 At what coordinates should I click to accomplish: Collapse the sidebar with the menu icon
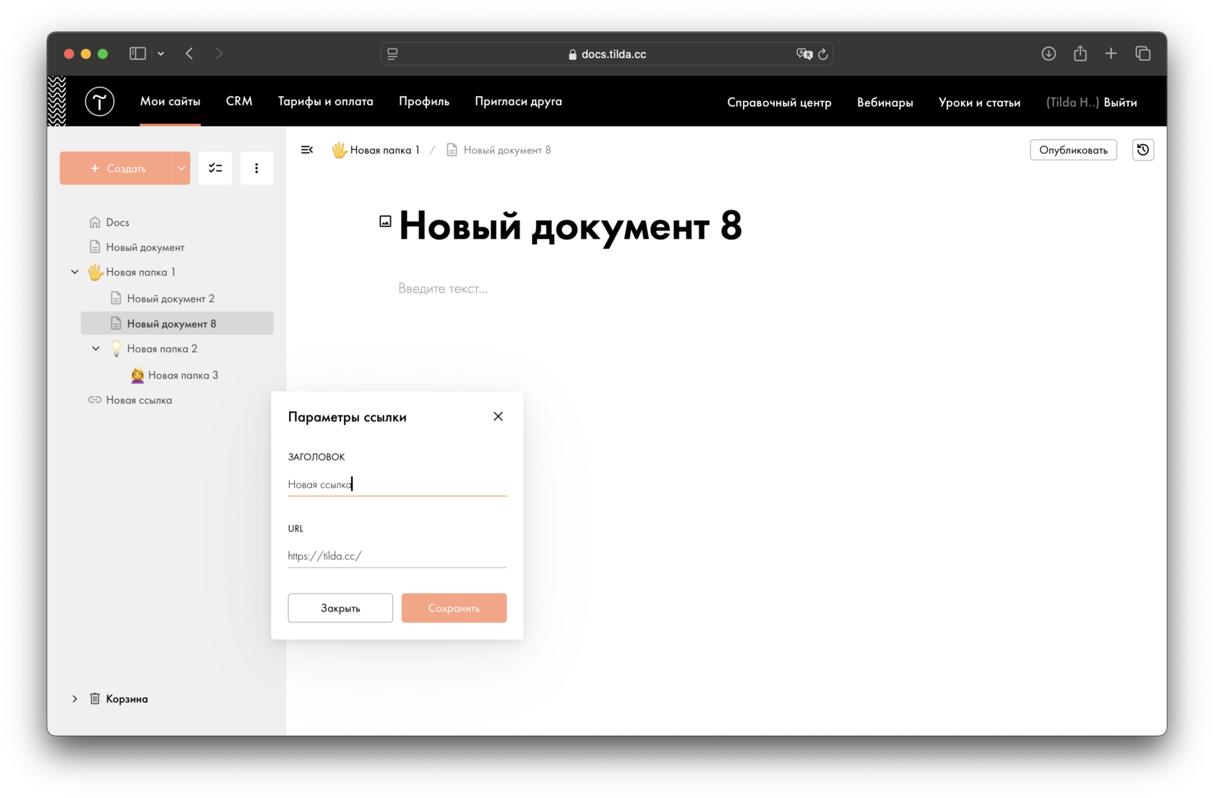coord(307,150)
